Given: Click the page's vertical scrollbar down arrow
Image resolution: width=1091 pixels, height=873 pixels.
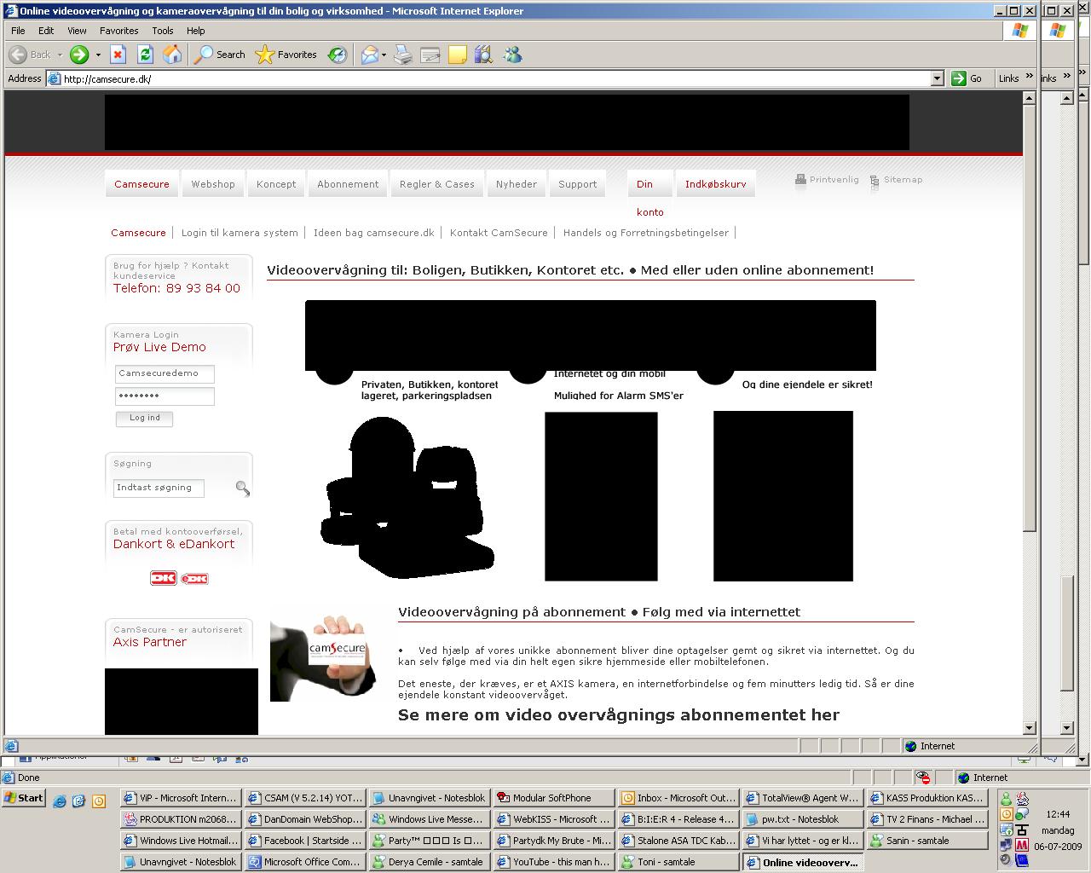Looking at the screenshot, I should 1030,728.
